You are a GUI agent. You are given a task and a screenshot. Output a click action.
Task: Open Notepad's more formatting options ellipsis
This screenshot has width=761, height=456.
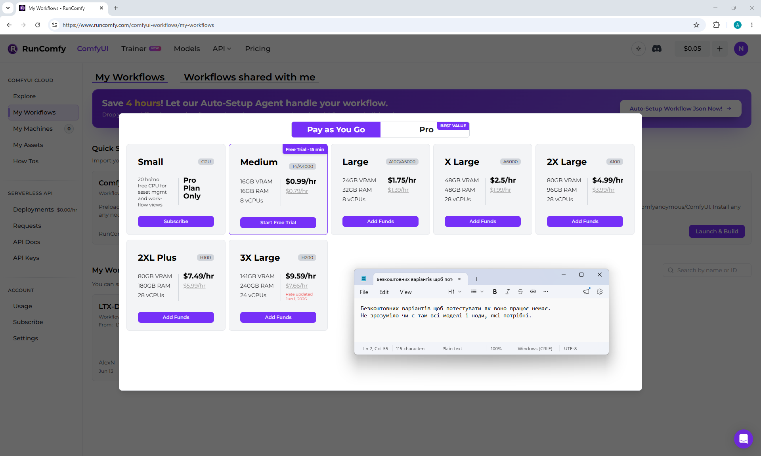pos(546,292)
